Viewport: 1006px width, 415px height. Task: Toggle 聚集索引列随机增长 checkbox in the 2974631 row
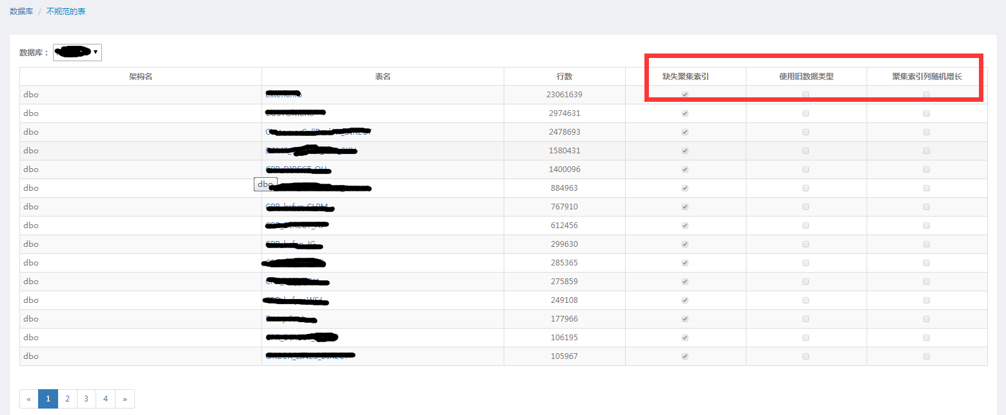927,113
